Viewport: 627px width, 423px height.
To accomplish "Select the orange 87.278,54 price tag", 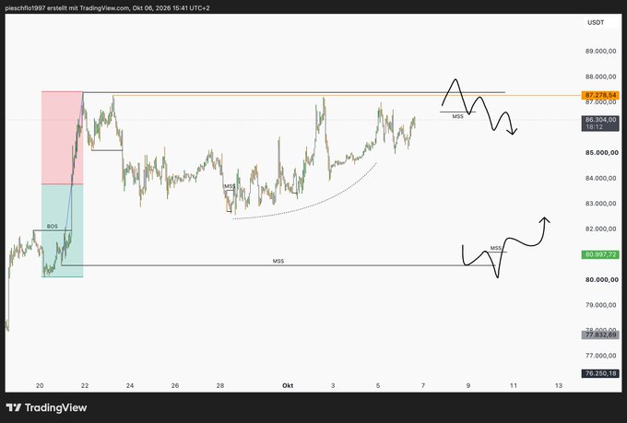I will (x=600, y=95).
